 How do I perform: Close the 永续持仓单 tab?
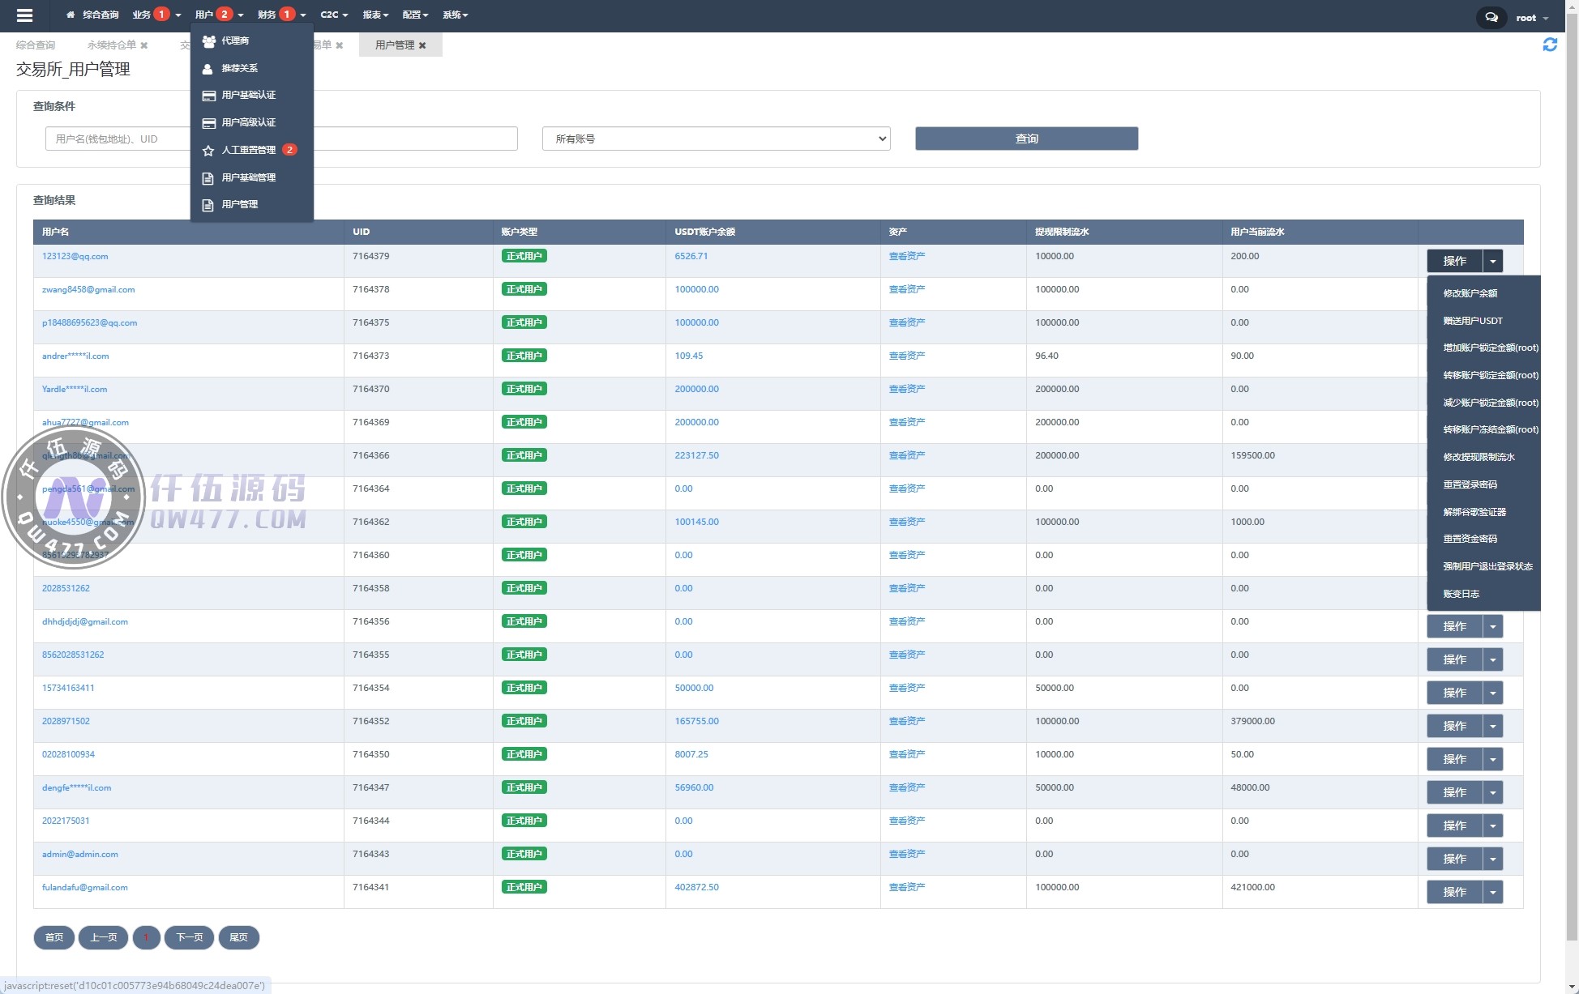(x=144, y=45)
